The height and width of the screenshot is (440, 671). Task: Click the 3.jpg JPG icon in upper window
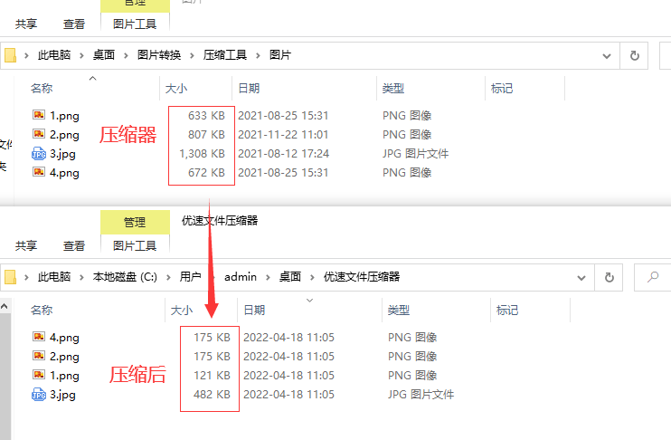click(x=39, y=153)
